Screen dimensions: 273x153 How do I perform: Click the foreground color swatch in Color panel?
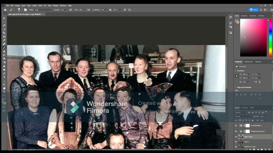pyautogui.click(x=236, y=21)
